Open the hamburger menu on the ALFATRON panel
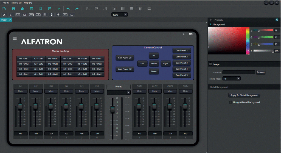 (x=15, y=38)
